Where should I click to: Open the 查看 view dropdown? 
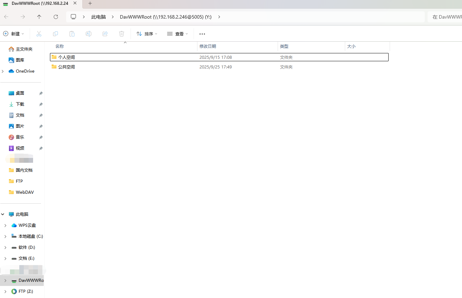pyautogui.click(x=177, y=34)
